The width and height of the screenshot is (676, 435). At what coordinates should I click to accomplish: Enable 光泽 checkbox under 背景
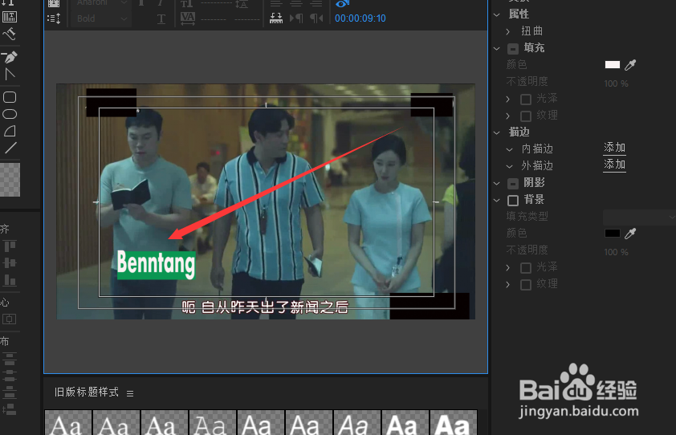(526, 268)
